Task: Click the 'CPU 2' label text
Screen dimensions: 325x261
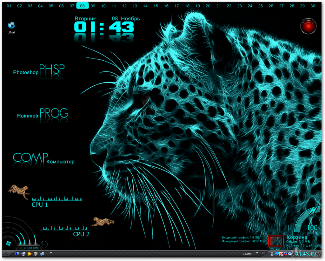Action: click(x=81, y=234)
